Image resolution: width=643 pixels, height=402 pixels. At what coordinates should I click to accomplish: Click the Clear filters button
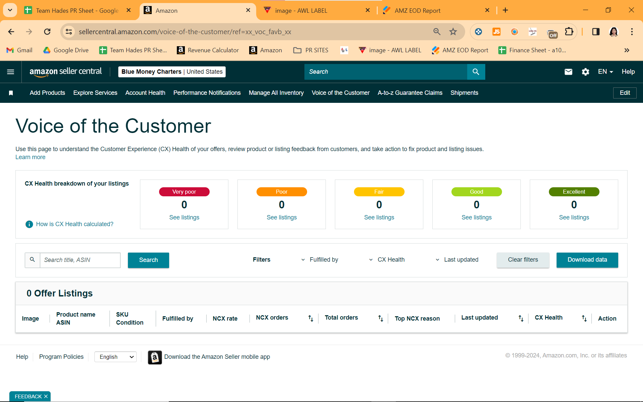[523, 260]
